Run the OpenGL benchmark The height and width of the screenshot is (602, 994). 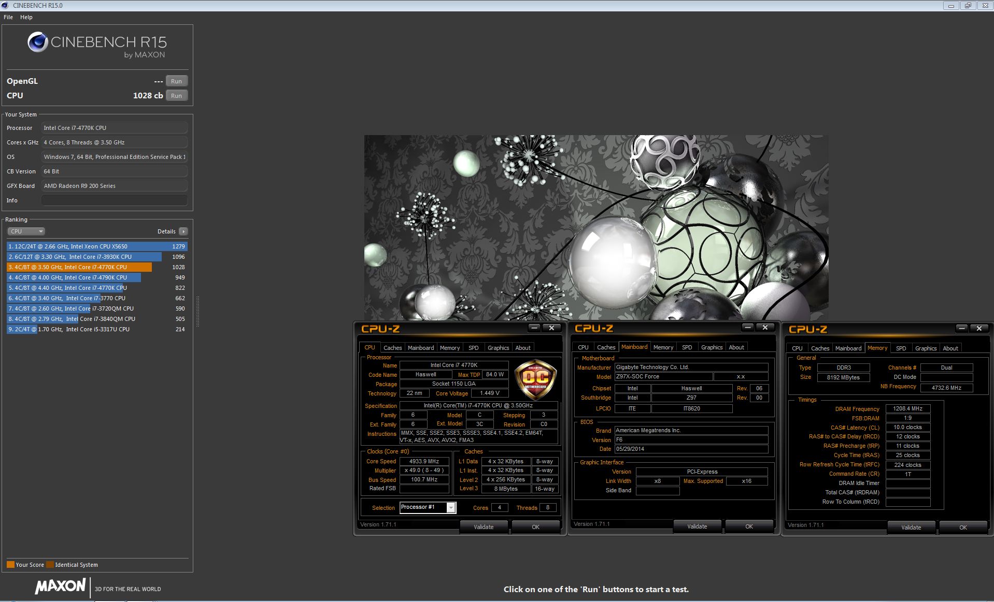(x=176, y=81)
